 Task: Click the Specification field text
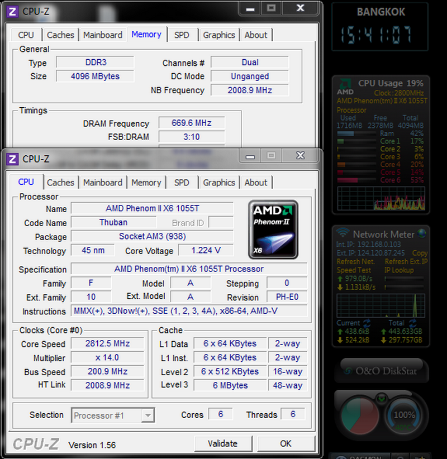[189, 269]
